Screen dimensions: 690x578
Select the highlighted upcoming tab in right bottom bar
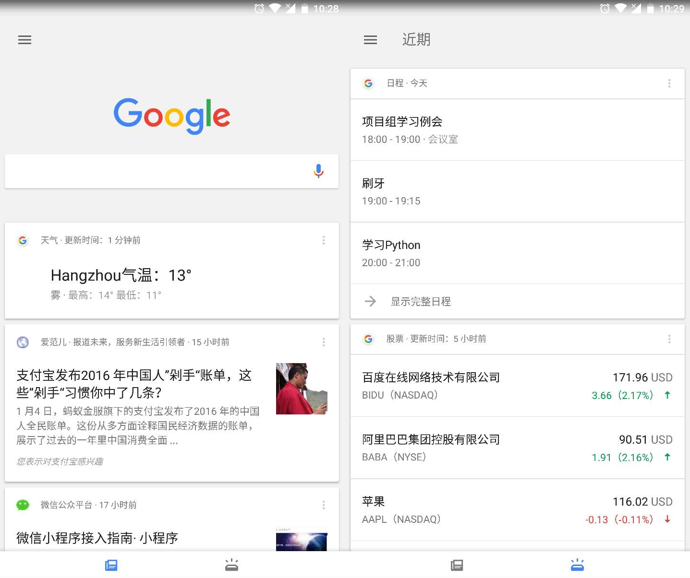coord(577,565)
